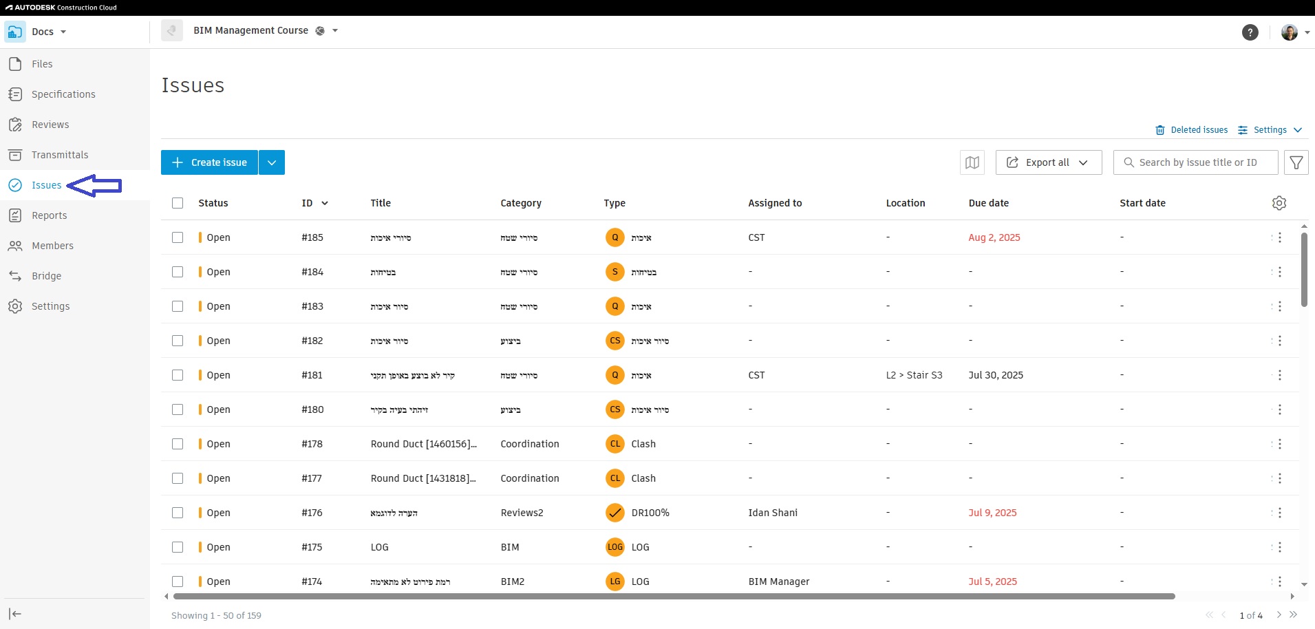Viewport: 1315px width, 629px height.
Task: Check the box for issue #175
Action: click(178, 547)
